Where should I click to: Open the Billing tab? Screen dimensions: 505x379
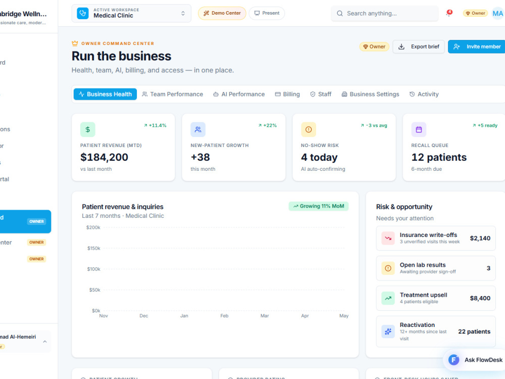(287, 94)
